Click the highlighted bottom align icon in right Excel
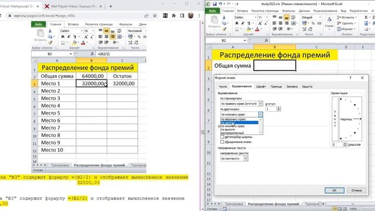375x211 pixels. 287,17
